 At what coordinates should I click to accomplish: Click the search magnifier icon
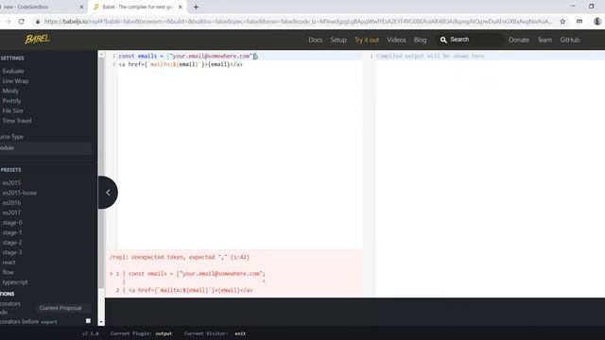tap(443, 40)
